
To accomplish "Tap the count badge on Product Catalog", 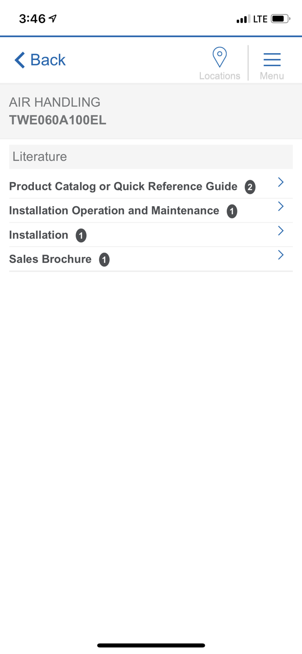I will [250, 187].
